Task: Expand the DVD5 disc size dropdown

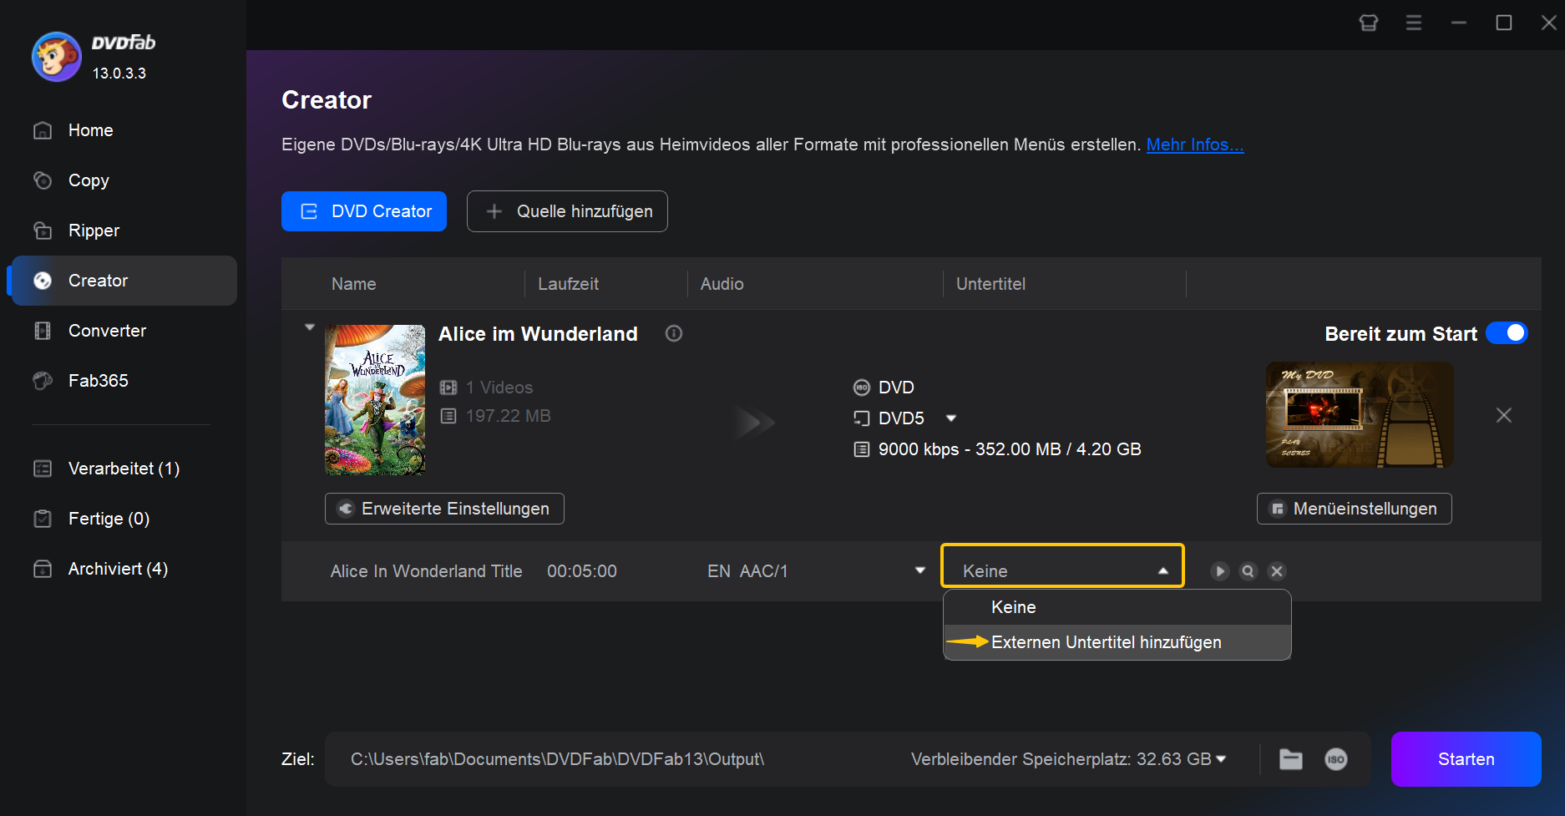Action: (951, 418)
